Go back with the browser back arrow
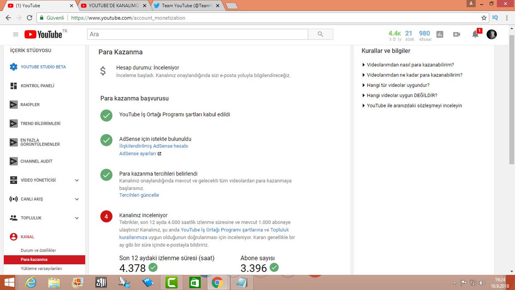This screenshot has width=515, height=290. (x=8, y=18)
